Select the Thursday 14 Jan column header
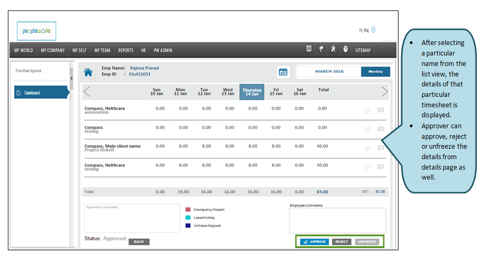This screenshot has width=485, height=267. tap(252, 92)
